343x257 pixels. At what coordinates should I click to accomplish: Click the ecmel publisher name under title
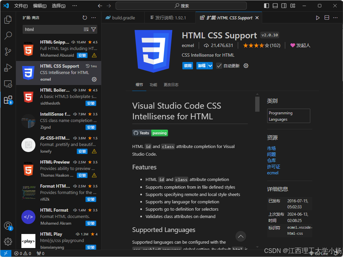(188, 45)
